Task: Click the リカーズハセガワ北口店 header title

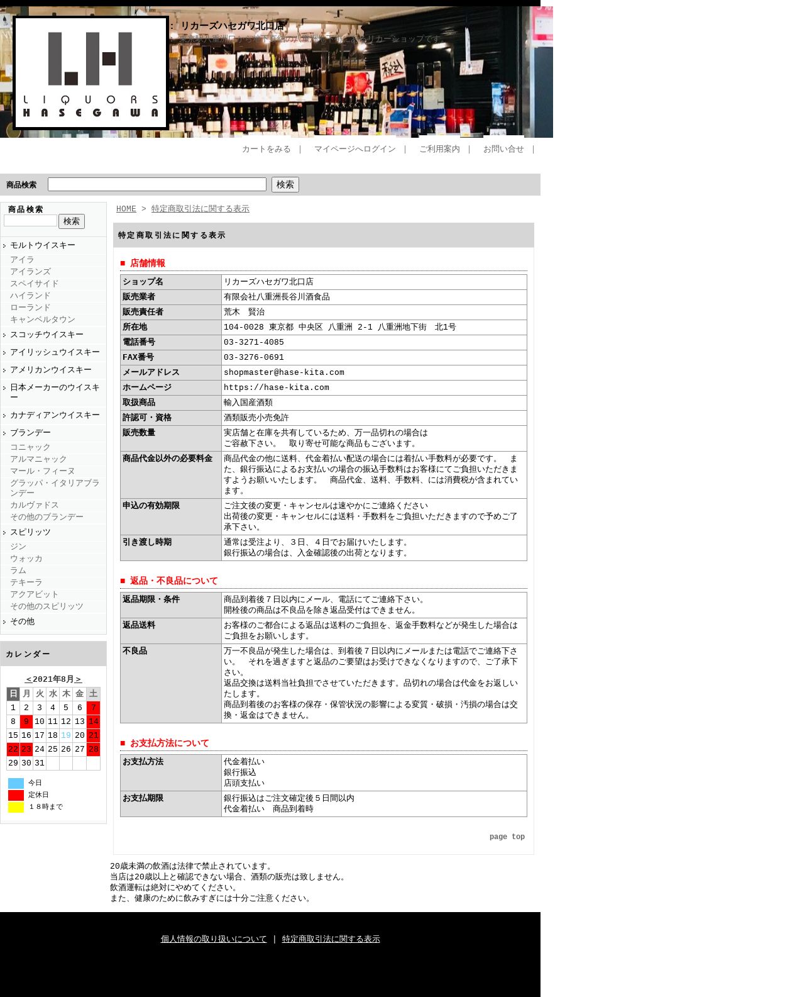Action: click(233, 26)
